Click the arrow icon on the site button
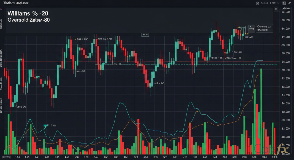This screenshot has width=294, height=160. pyautogui.click(x=251, y=26)
